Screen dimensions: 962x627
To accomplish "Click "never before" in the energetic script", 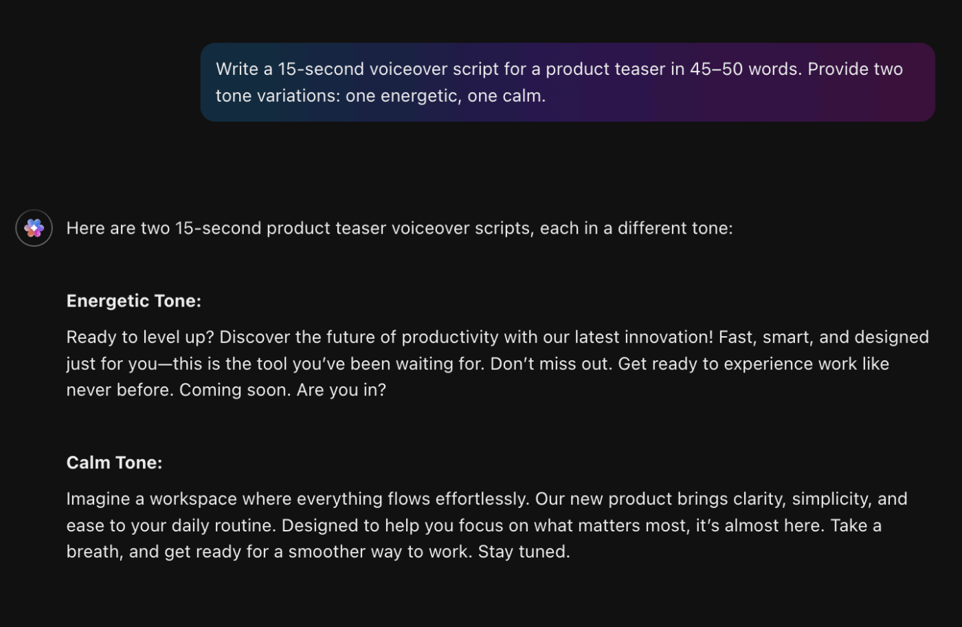I will [x=120, y=390].
